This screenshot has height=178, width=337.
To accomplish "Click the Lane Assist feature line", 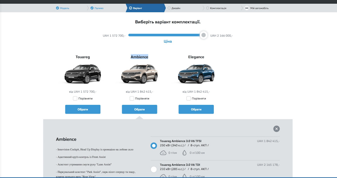I will [84, 164].
